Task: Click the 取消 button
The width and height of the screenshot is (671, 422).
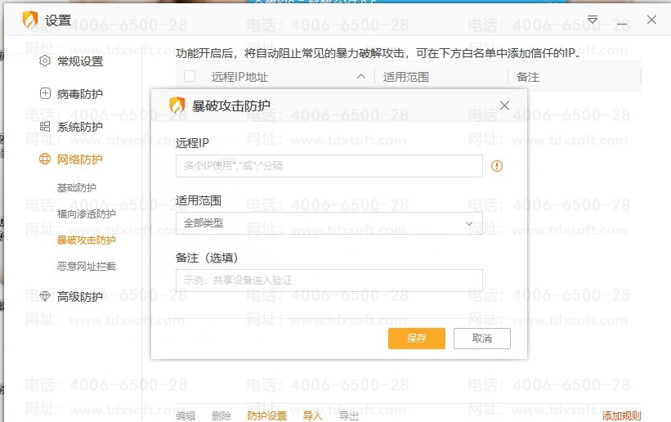Action: coord(482,339)
